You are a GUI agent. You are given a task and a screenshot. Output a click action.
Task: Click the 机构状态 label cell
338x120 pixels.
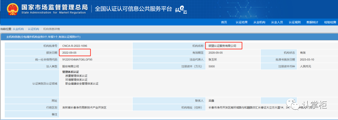279,53
